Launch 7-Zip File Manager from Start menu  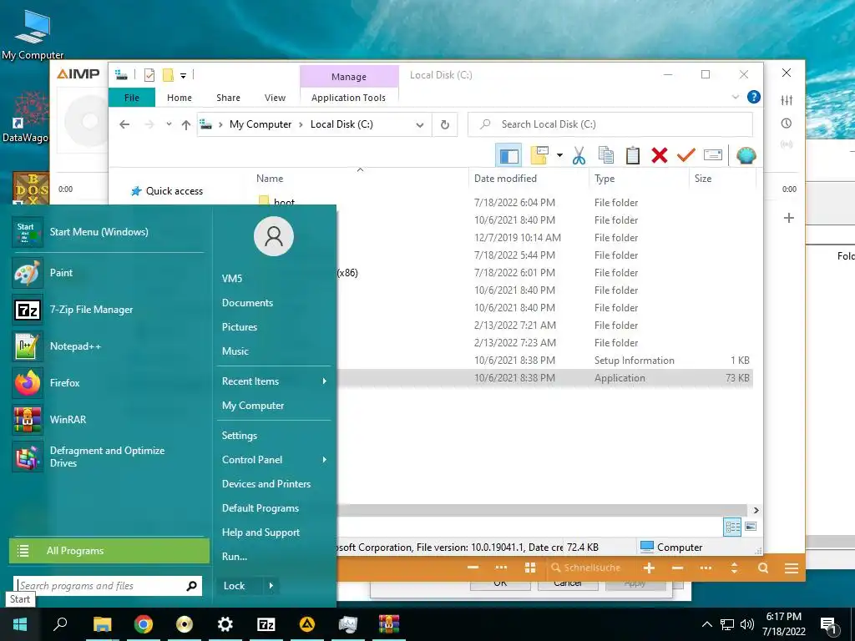coord(109,310)
